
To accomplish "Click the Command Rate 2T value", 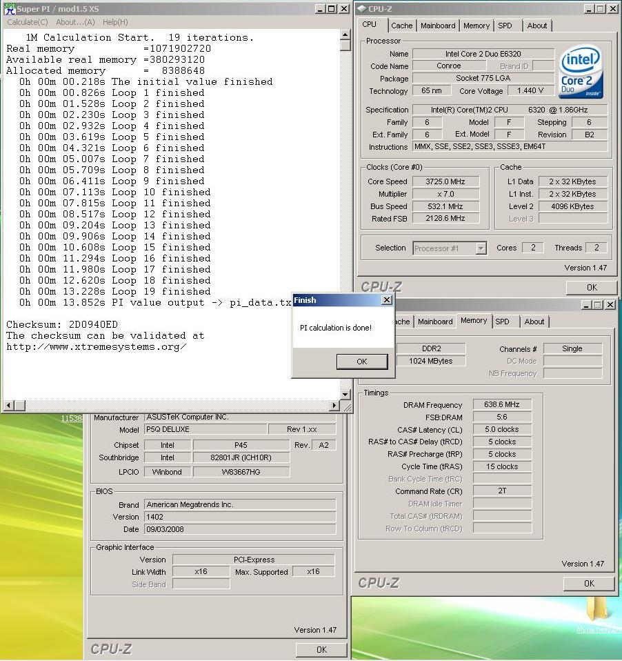I will click(502, 491).
